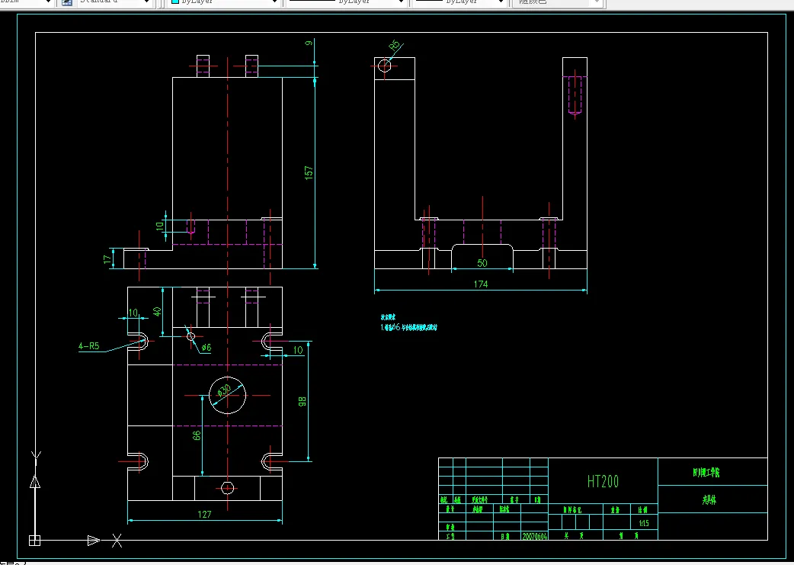Select the 40 dimension in plan view
This screenshot has height=565, width=794.
click(158, 311)
